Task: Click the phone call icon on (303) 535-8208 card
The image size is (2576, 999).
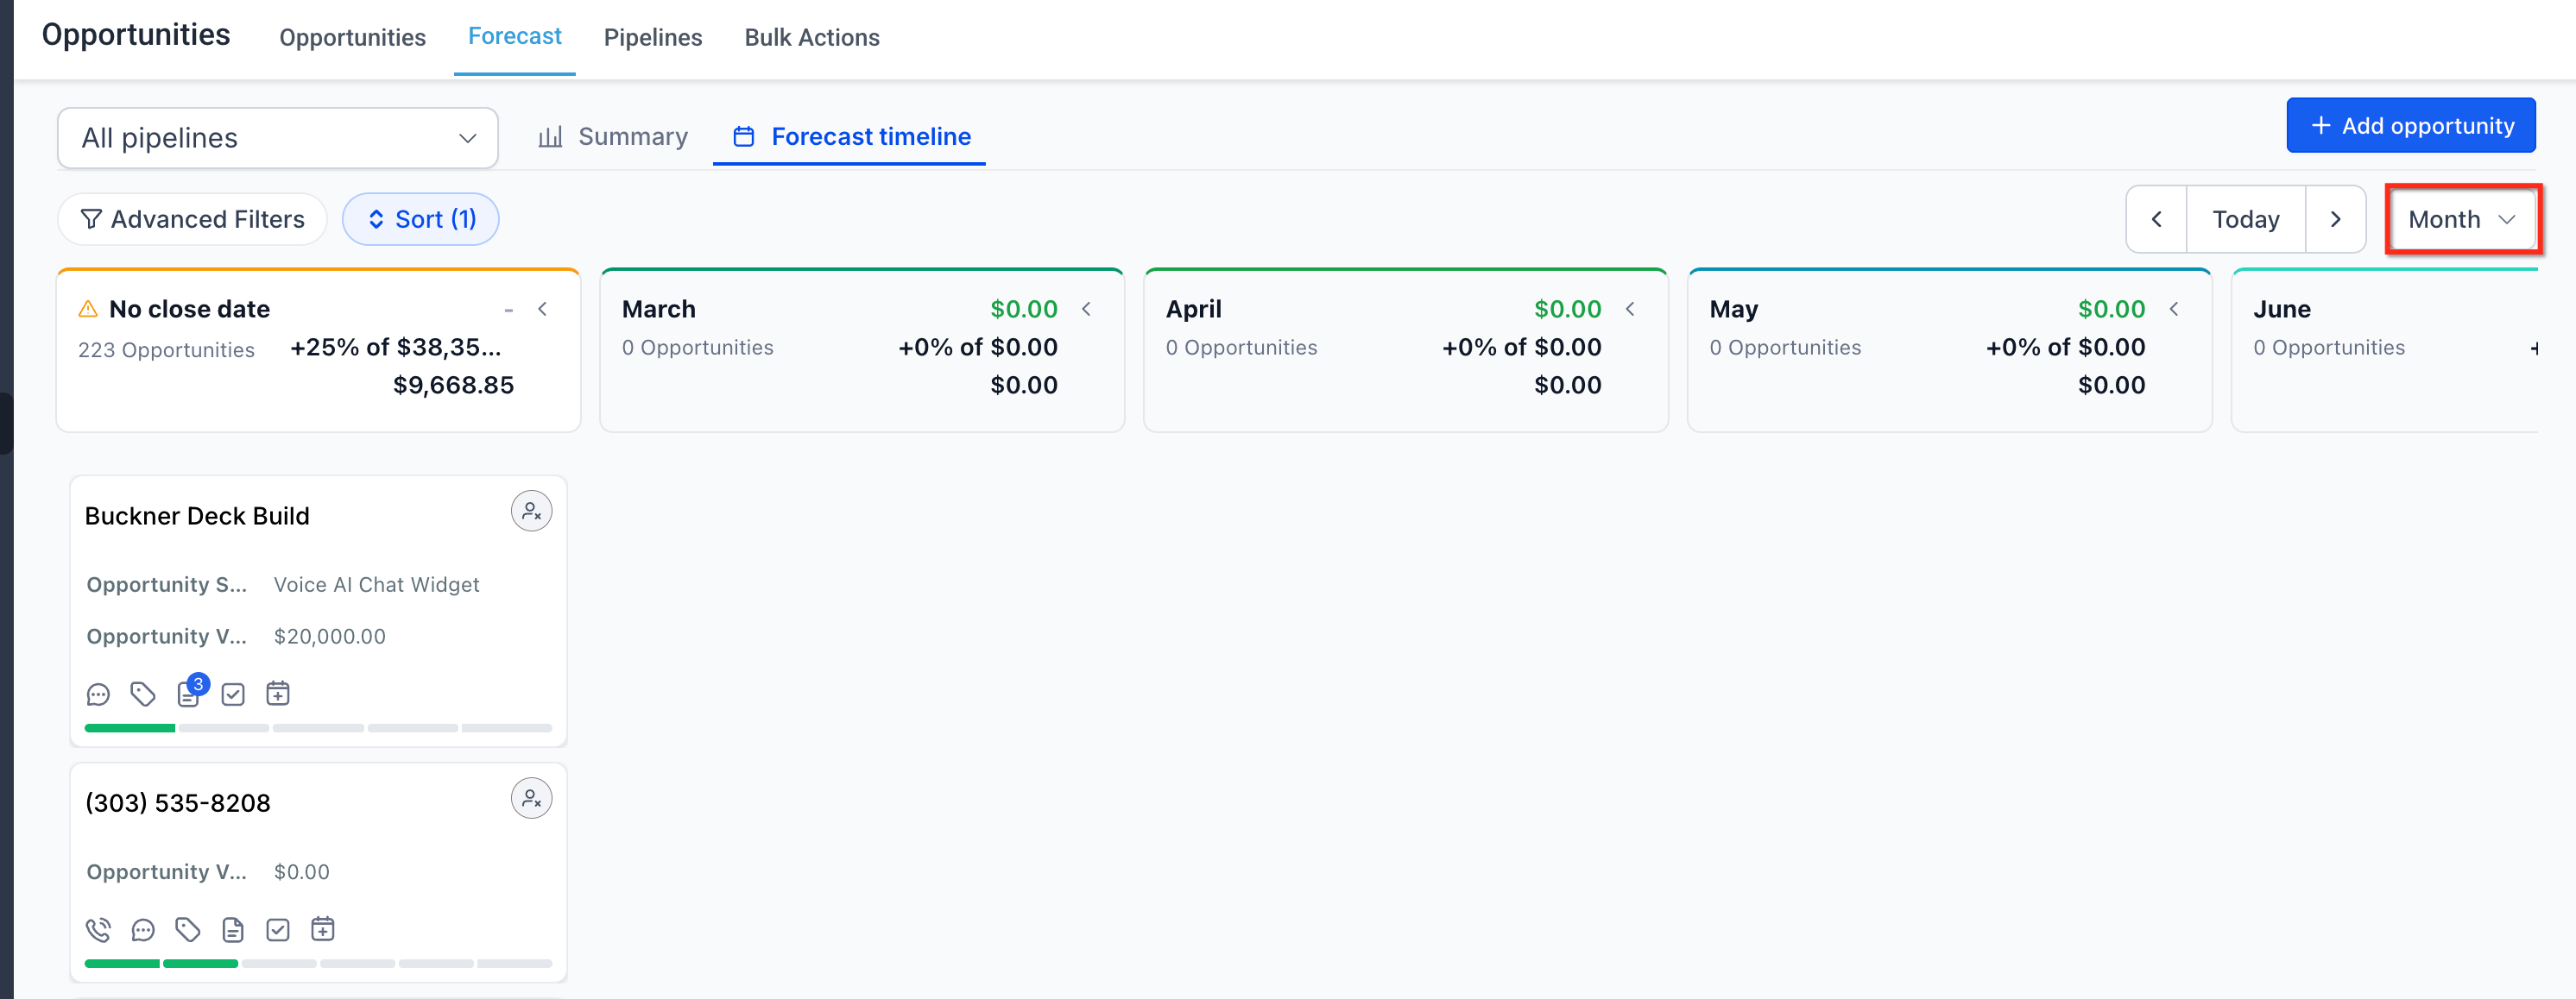Action: point(98,930)
